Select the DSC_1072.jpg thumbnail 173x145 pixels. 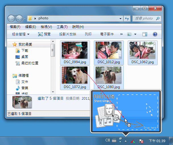tap(75, 75)
